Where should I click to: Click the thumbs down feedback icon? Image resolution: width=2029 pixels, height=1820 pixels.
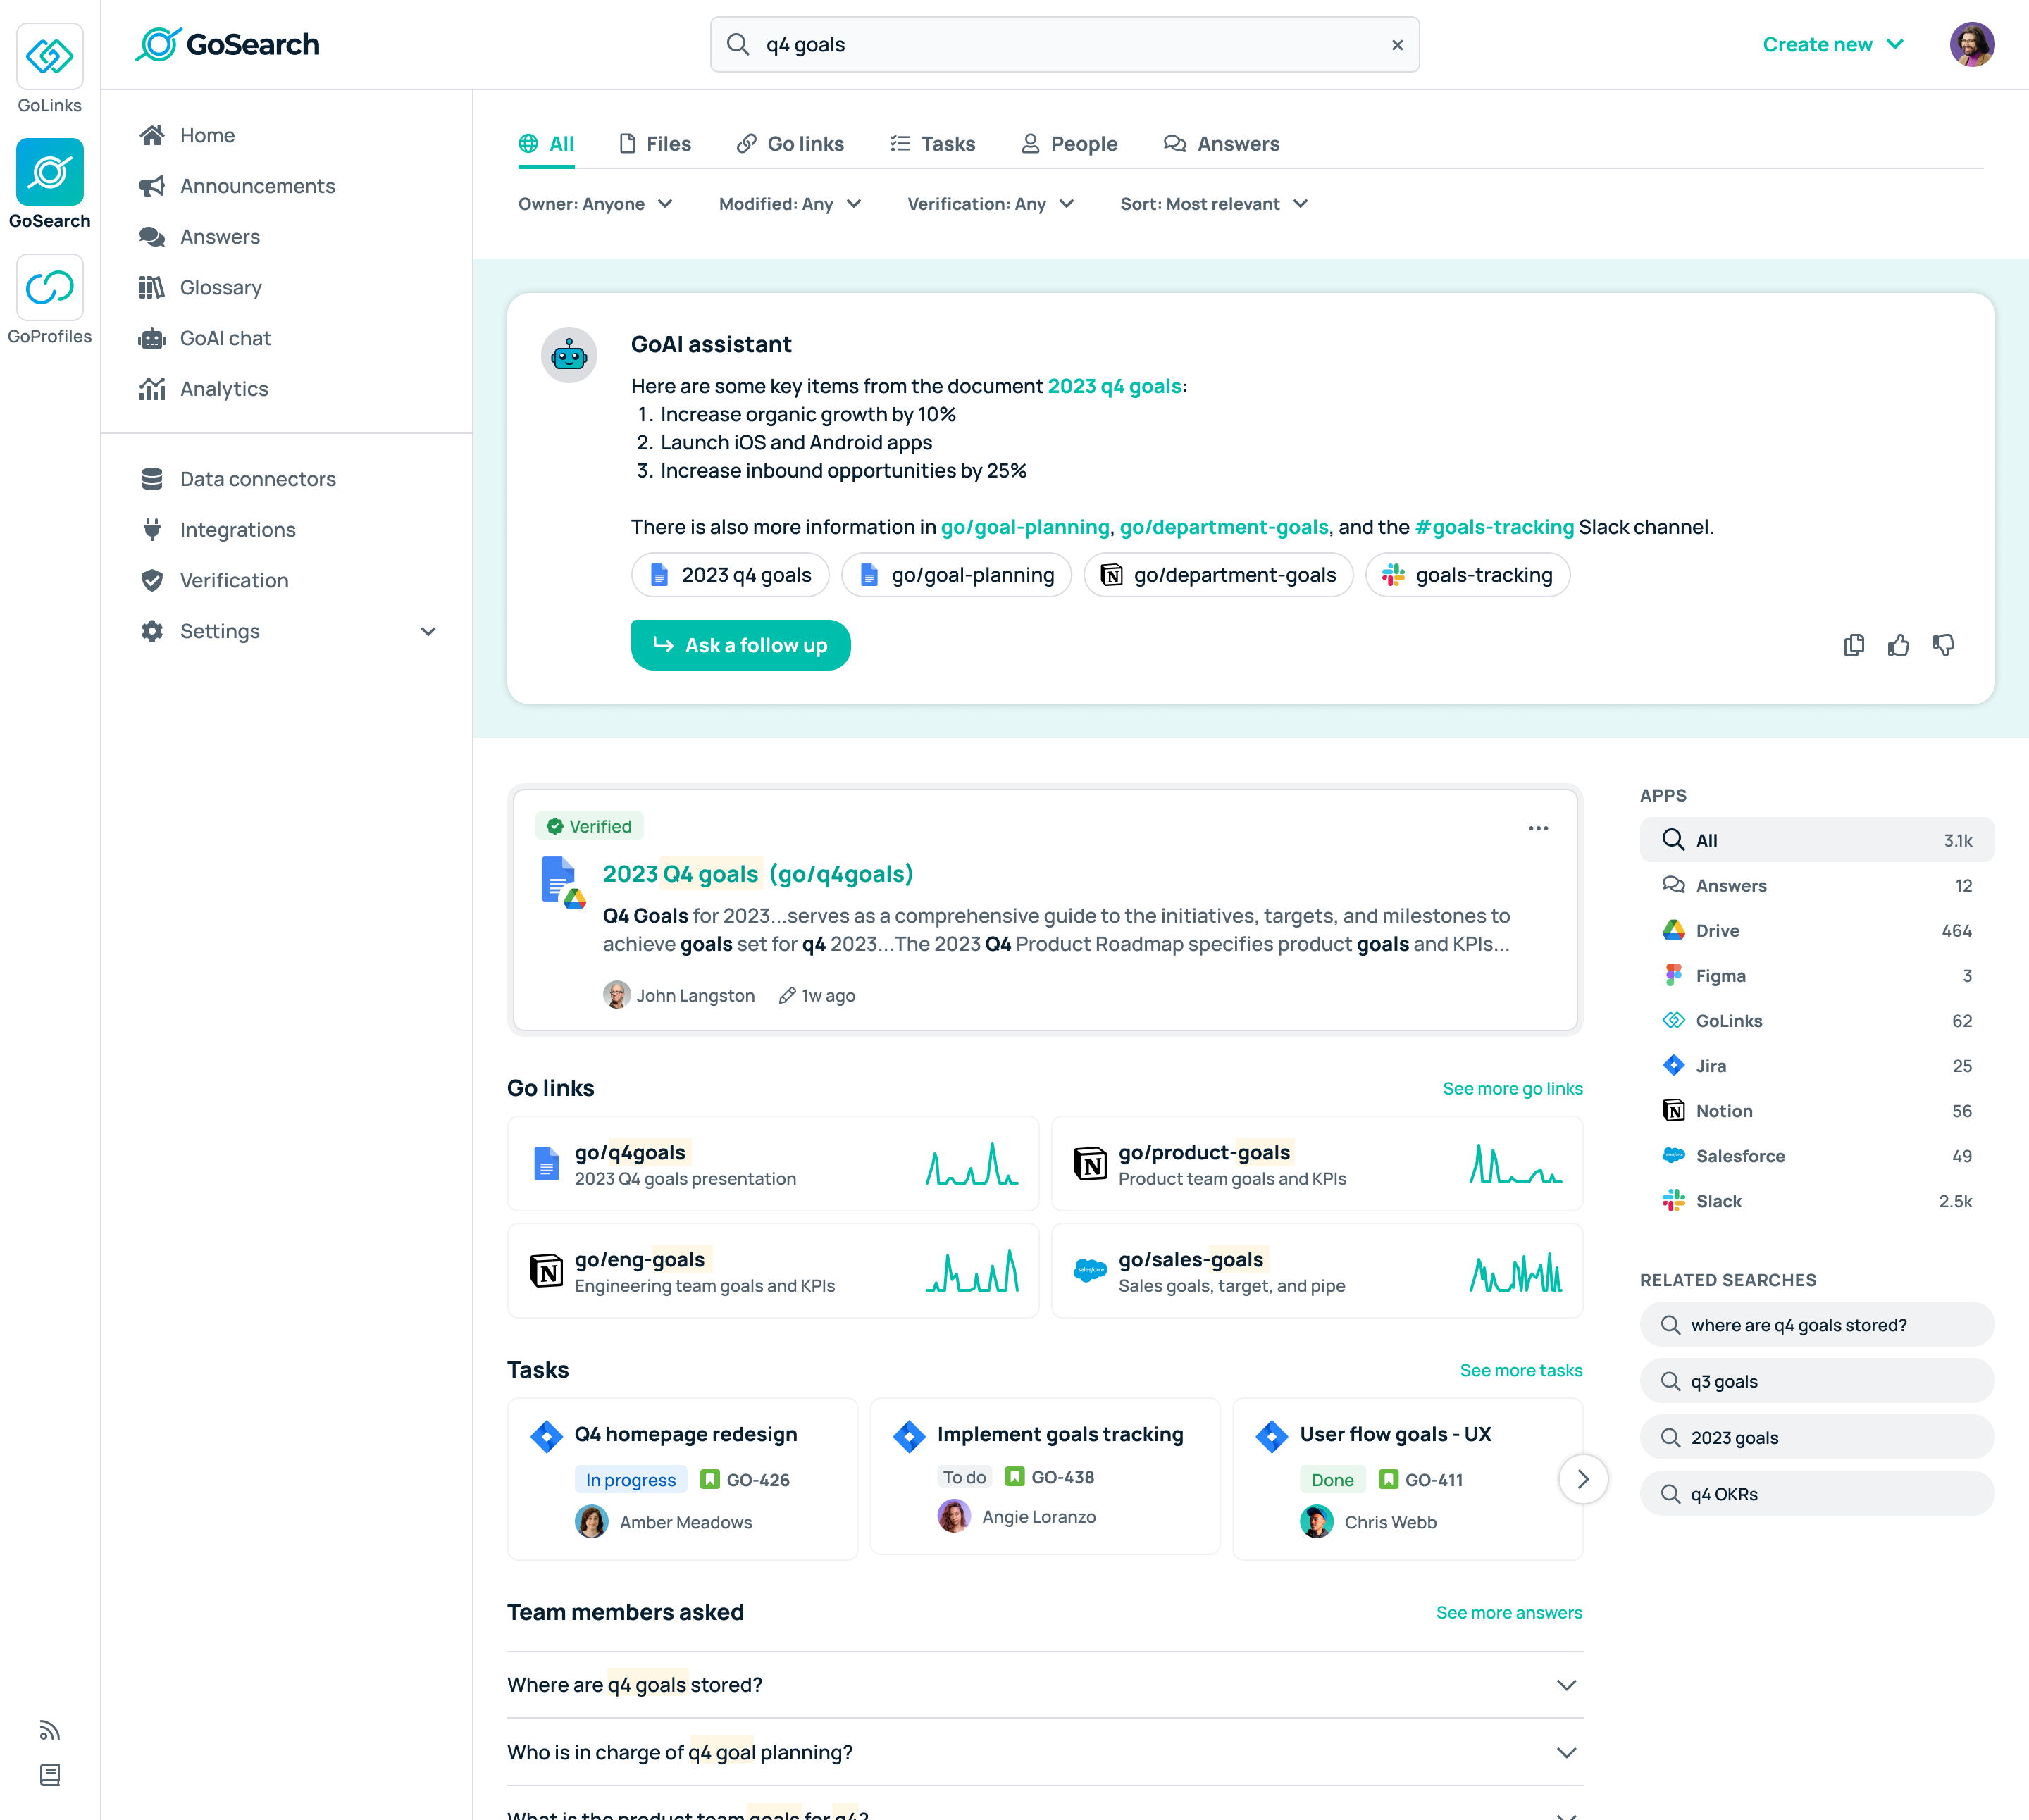(x=1943, y=646)
